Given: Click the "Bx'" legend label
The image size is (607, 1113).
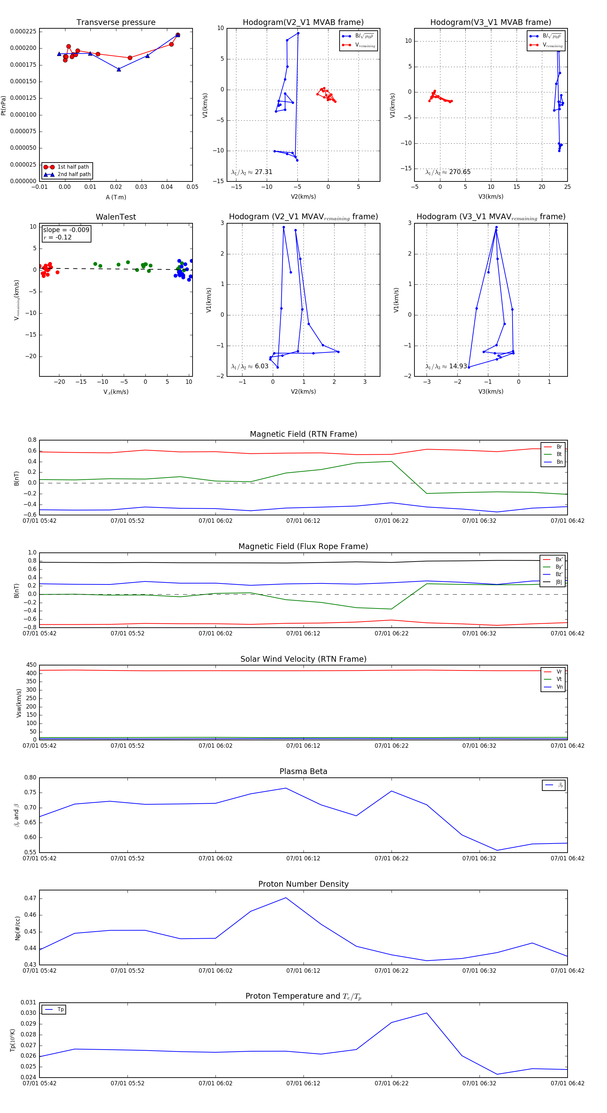Looking at the screenshot, I should tap(559, 559).
